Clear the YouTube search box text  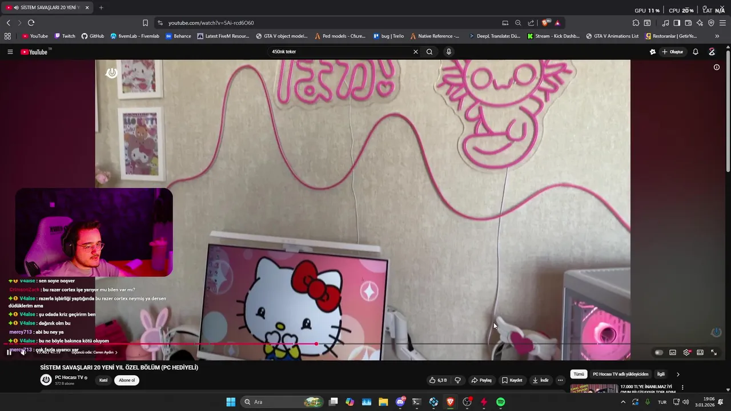tap(416, 52)
